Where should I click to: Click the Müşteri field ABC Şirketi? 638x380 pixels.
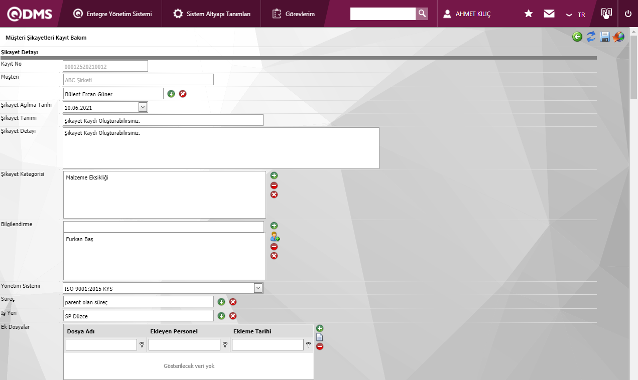(x=138, y=80)
